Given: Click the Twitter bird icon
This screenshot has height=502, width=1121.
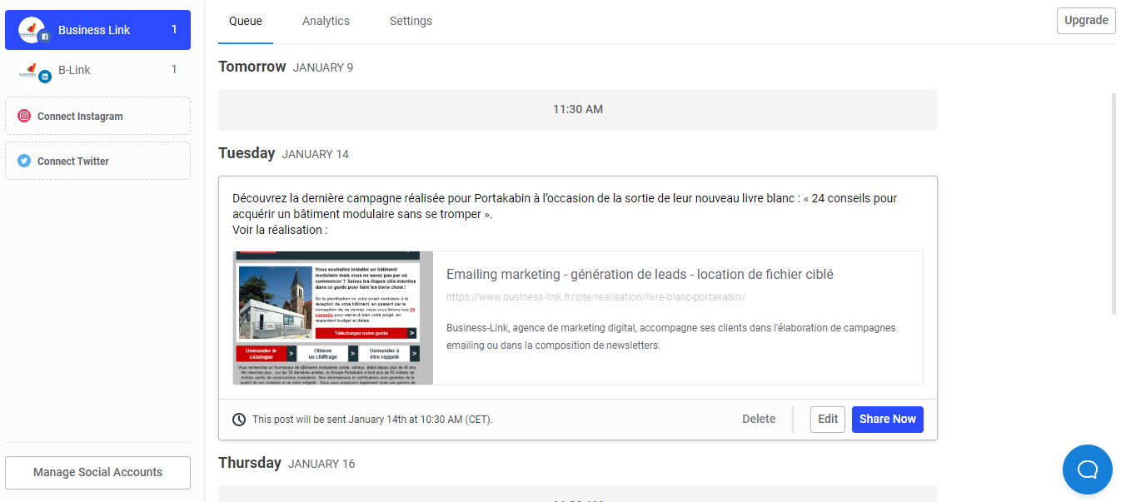Looking at the screenshot, I should [24, 162].
